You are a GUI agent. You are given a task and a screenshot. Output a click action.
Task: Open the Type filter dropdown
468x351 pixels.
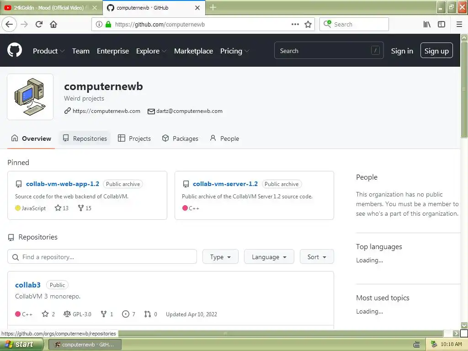(220, 257)
